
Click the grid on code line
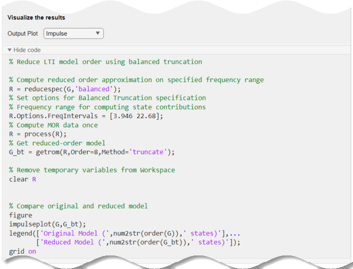(23, 251)
